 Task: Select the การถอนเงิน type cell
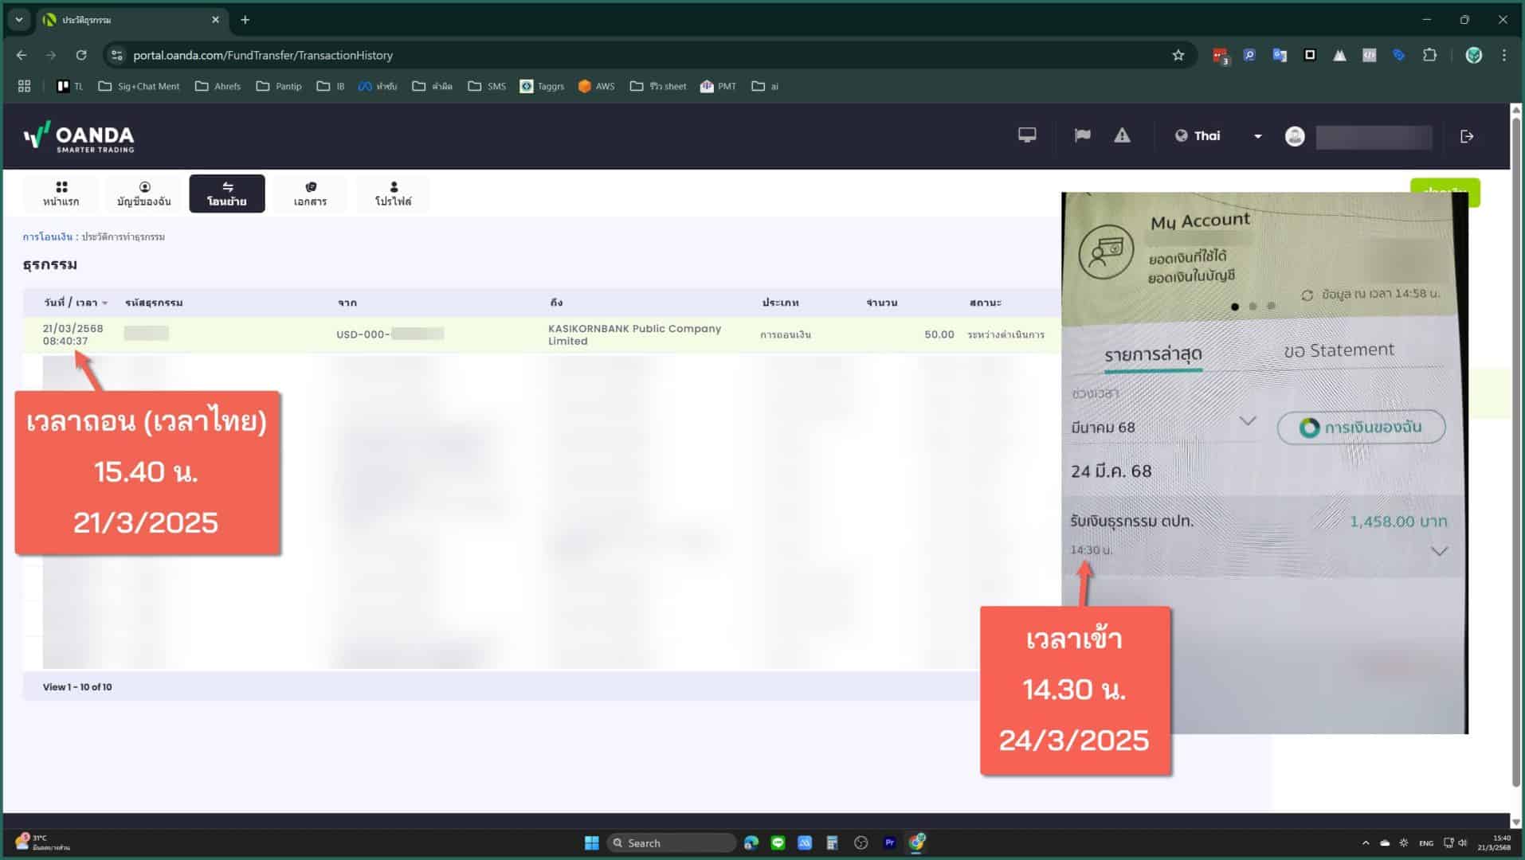point(786,334)
